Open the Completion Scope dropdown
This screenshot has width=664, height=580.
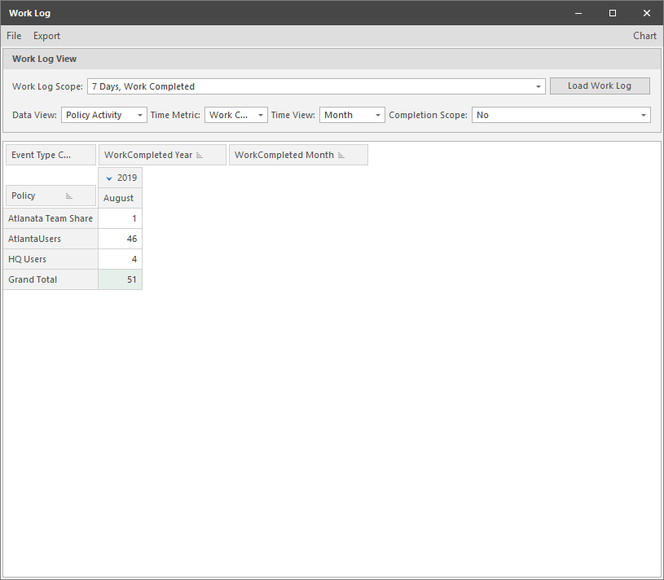point(643,115)
